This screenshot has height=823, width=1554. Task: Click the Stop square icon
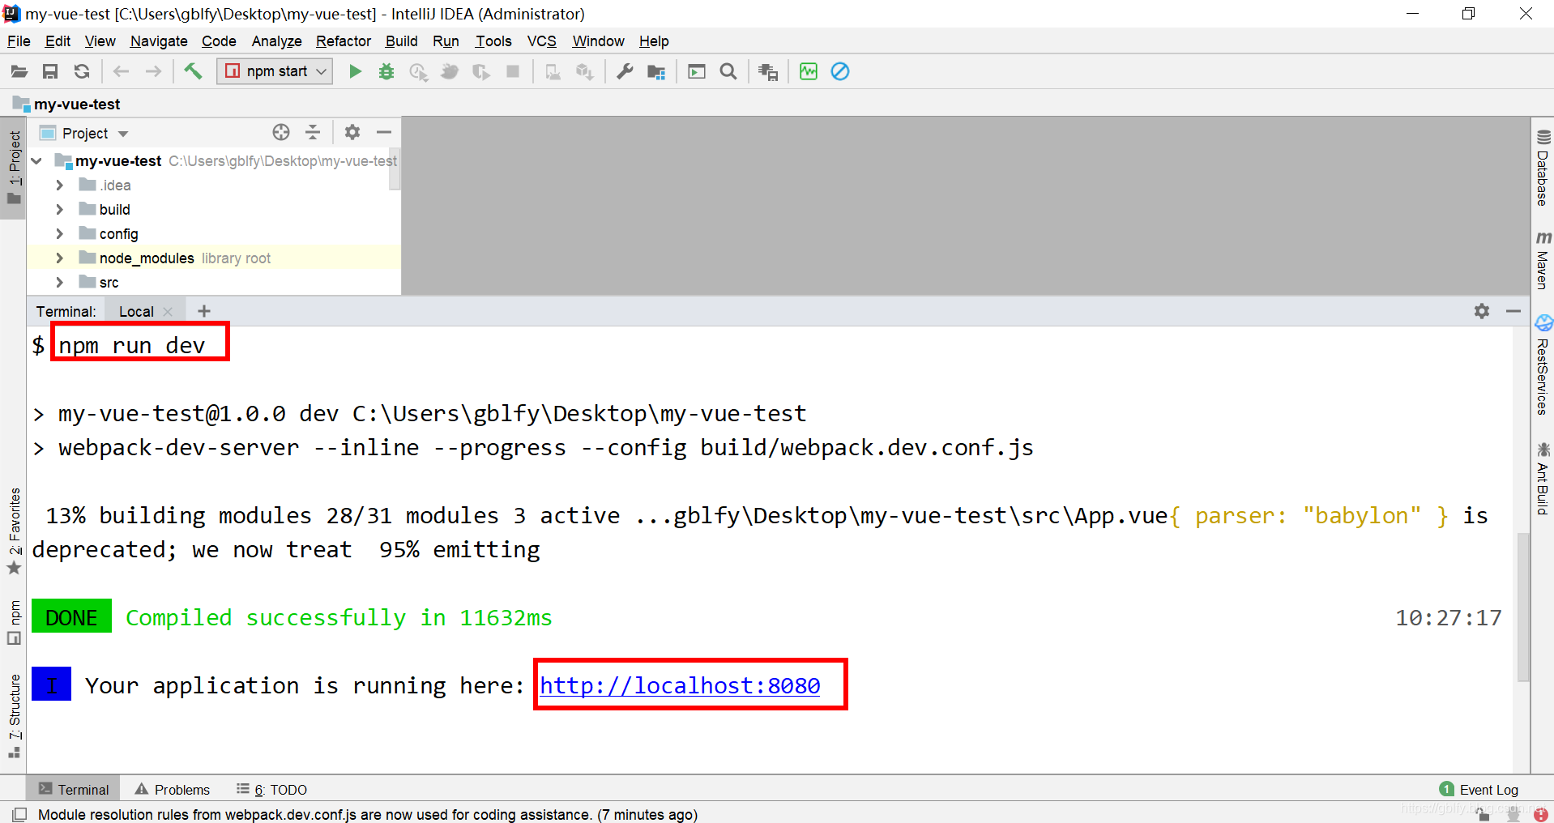point(513,71)
